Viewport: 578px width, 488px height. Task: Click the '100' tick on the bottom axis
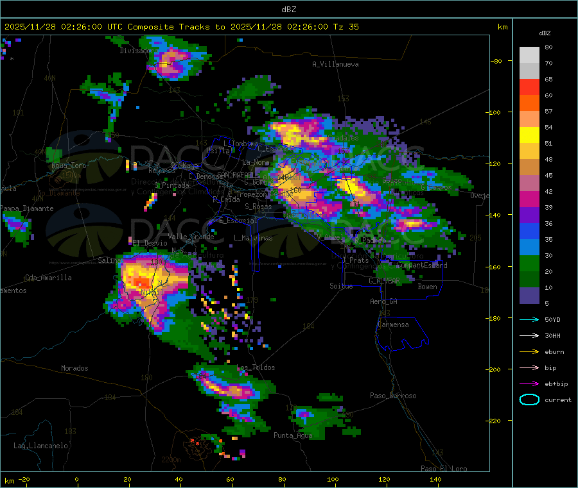coord(333,479)
